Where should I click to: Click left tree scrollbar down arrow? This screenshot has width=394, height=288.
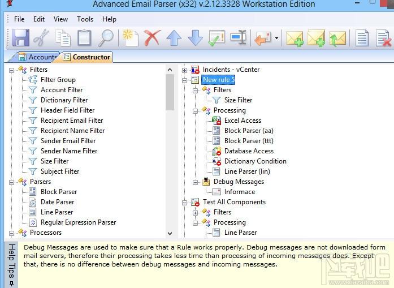click(x=170, y=234)
